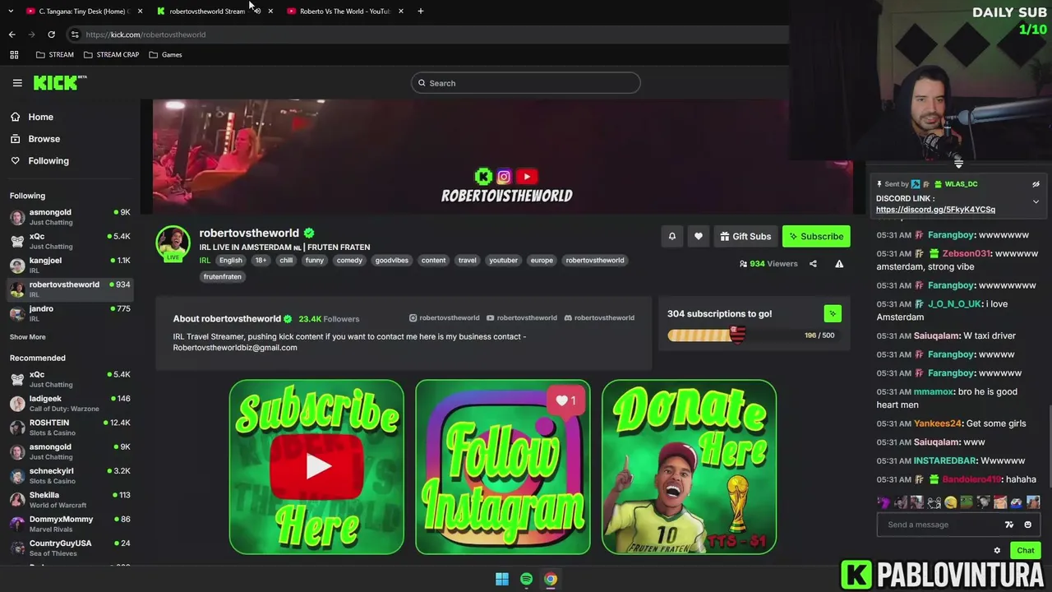Click username Zebson031 in chat

[967, 254]
